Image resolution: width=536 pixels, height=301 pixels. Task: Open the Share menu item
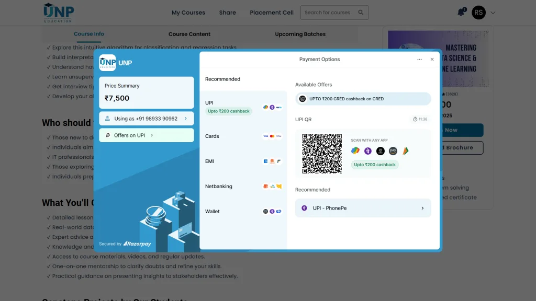pos(227,13)
